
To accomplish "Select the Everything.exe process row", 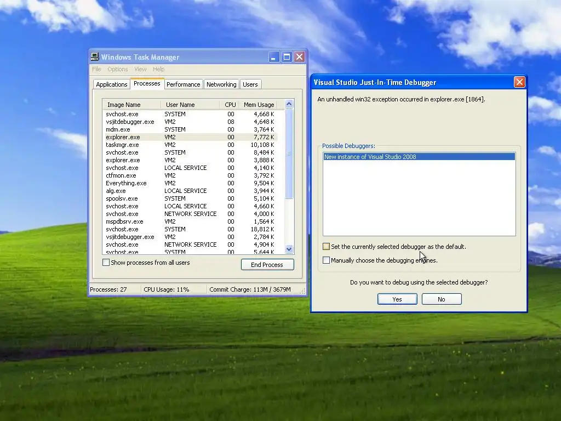I will coord(190,183).
